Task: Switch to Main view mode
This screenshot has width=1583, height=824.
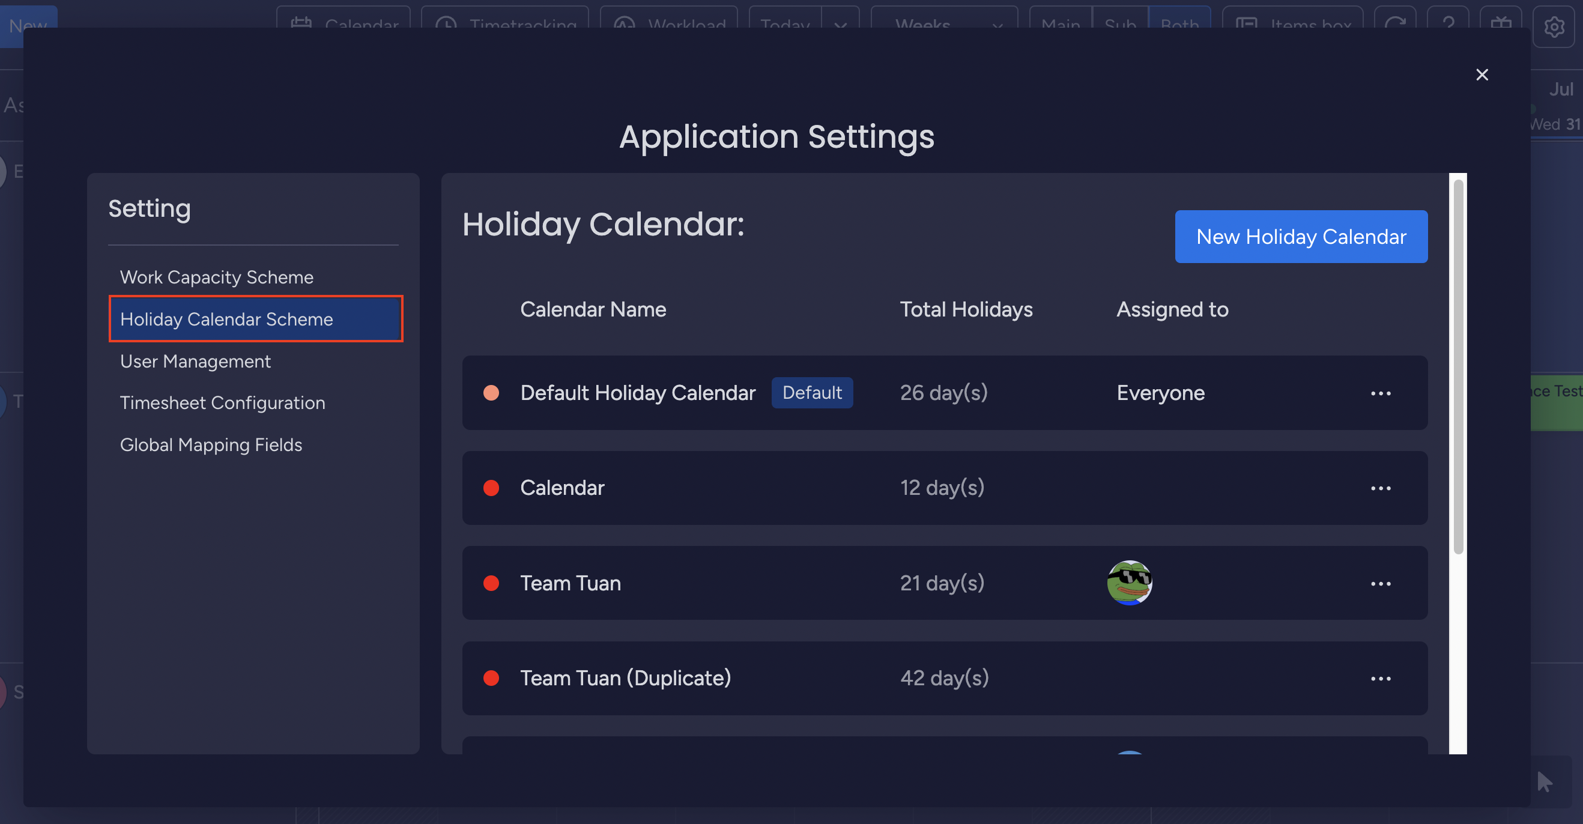Action: pyautogui.click(x=1060, y=26)
